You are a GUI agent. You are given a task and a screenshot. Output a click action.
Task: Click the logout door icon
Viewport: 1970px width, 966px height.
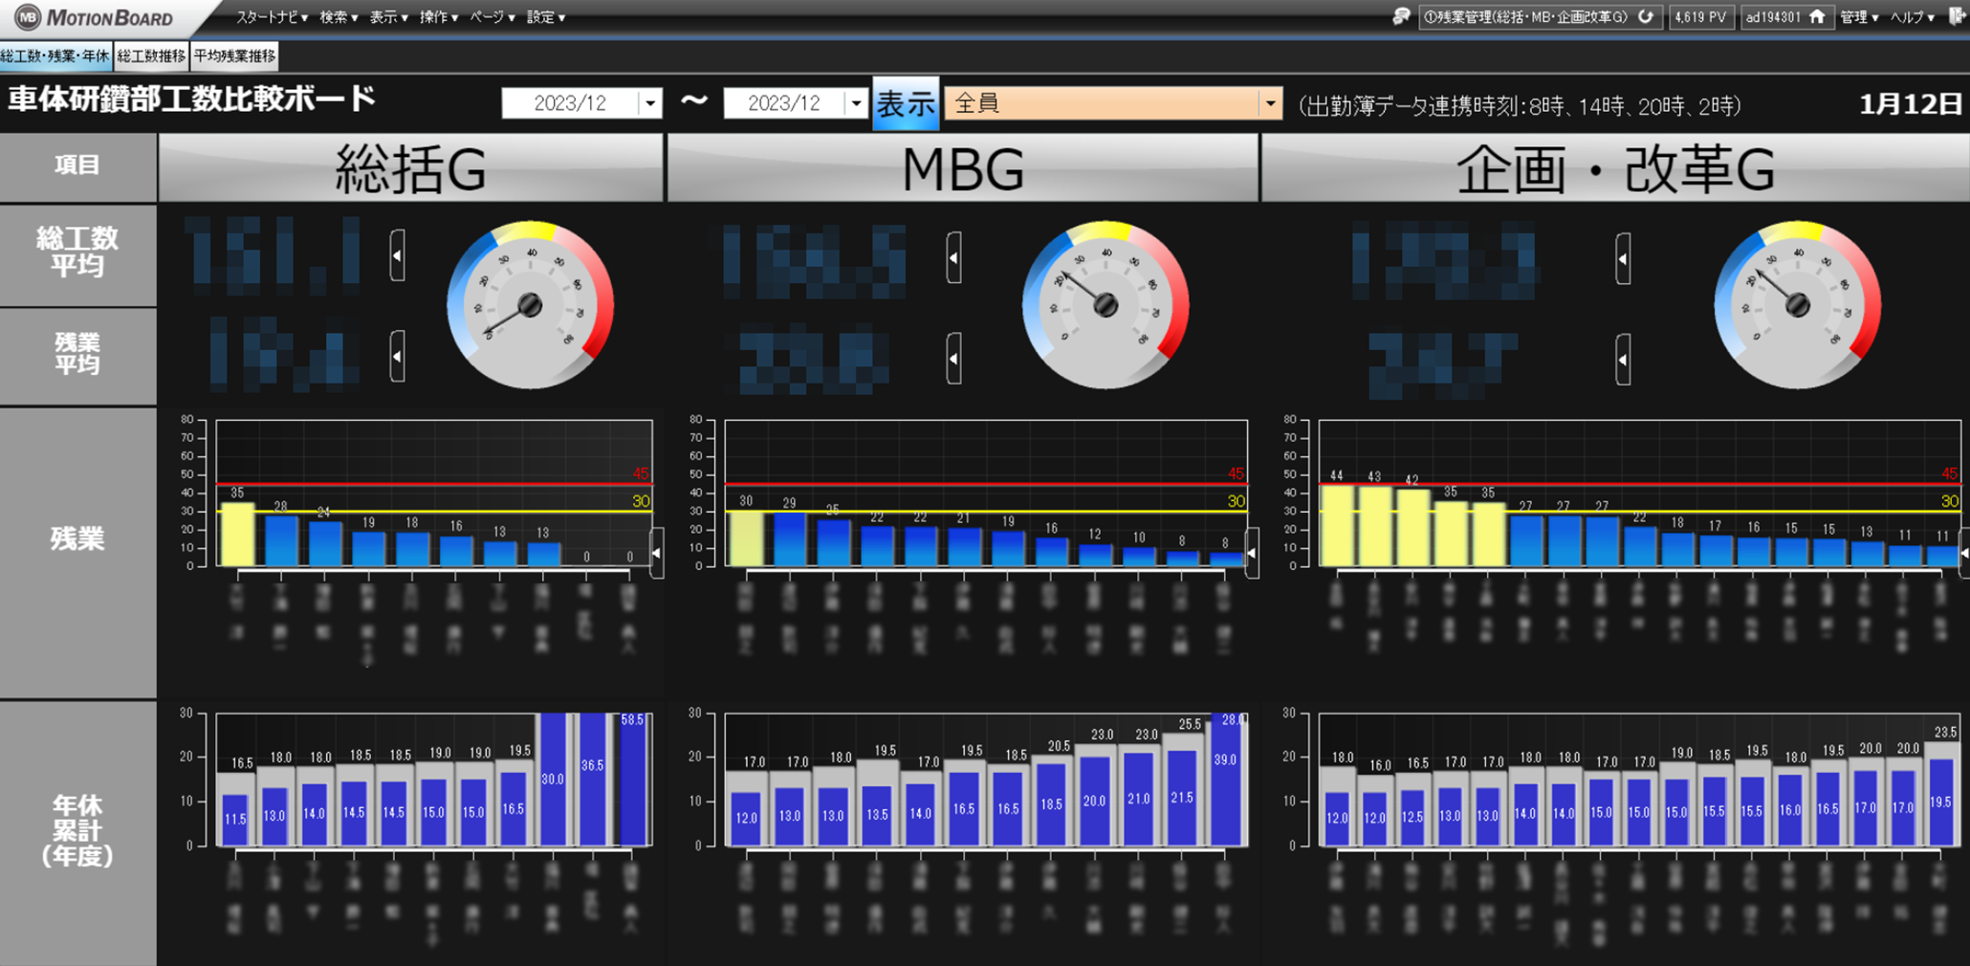click(1957, 16)
